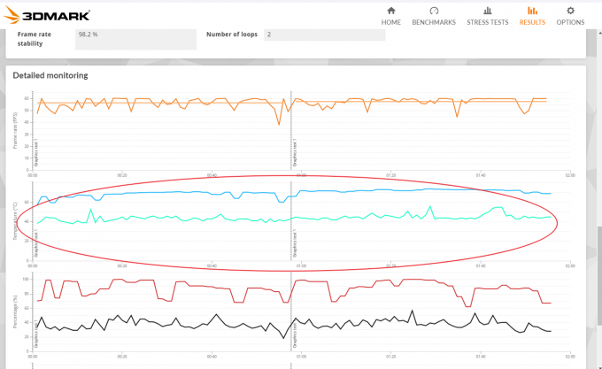Click the Frame rate (FPS) axis label
Image resolution: width=602 pixels, height=369 pixels.
(x=15, y=130)
